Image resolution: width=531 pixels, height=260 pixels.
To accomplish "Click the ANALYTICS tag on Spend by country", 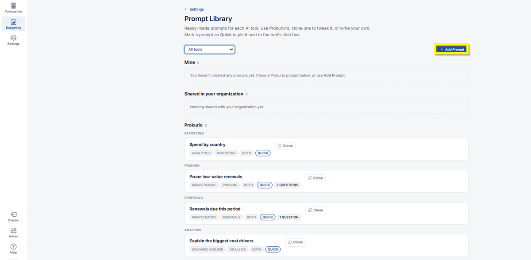I will [201, 153].
